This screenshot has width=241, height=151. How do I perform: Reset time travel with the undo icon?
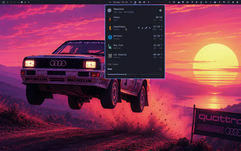(160, 69)
